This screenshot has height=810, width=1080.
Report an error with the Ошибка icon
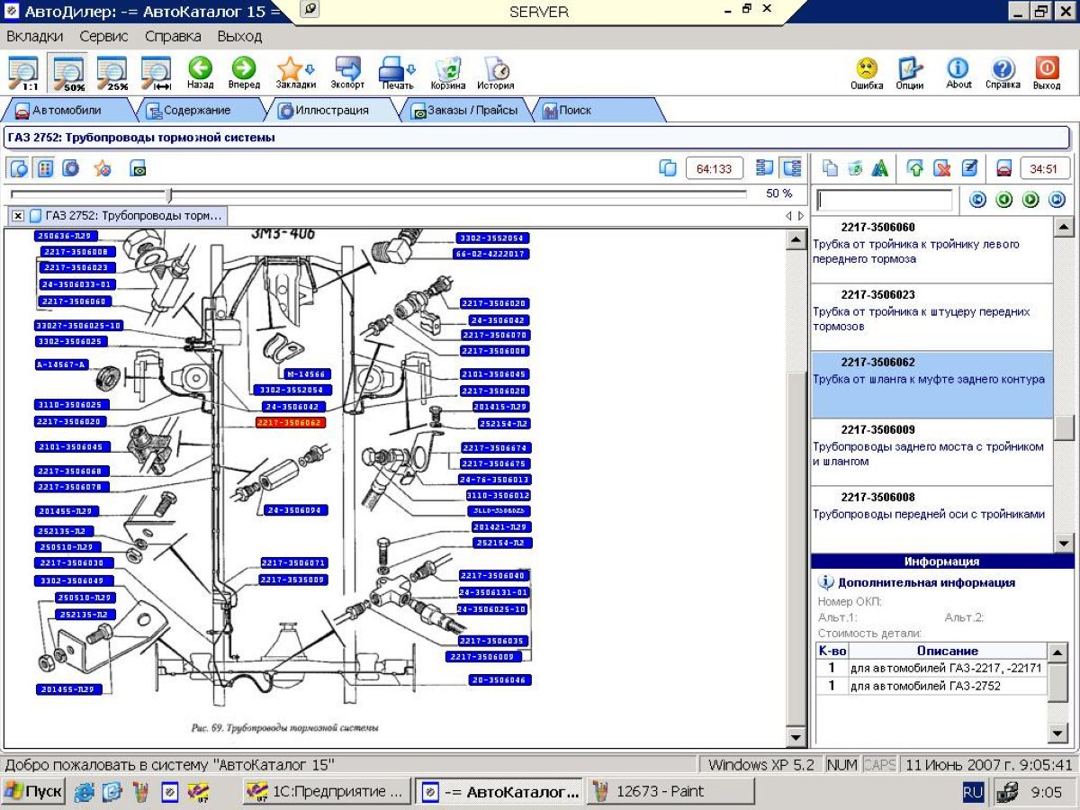coord(867,73)
